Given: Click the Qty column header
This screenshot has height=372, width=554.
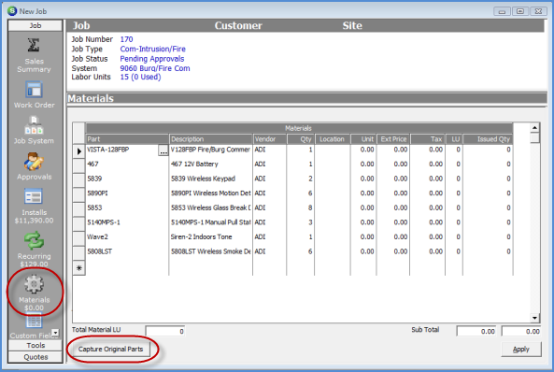Looking at the screenshot, I should (x=300, y=139).
